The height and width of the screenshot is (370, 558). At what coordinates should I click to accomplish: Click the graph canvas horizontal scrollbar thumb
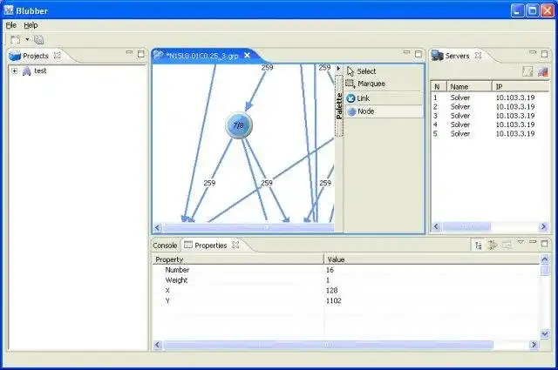(x=248, y=228)
